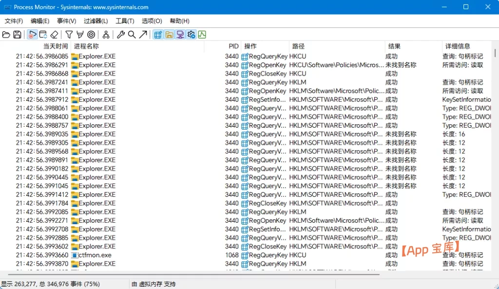Select event at 21:42:56.3993870
The height and width of the screenshot is (289, 499).
246,264
